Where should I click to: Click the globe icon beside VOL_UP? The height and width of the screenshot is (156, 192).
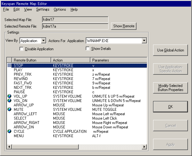pyautogui.click(x=9, y=96)
